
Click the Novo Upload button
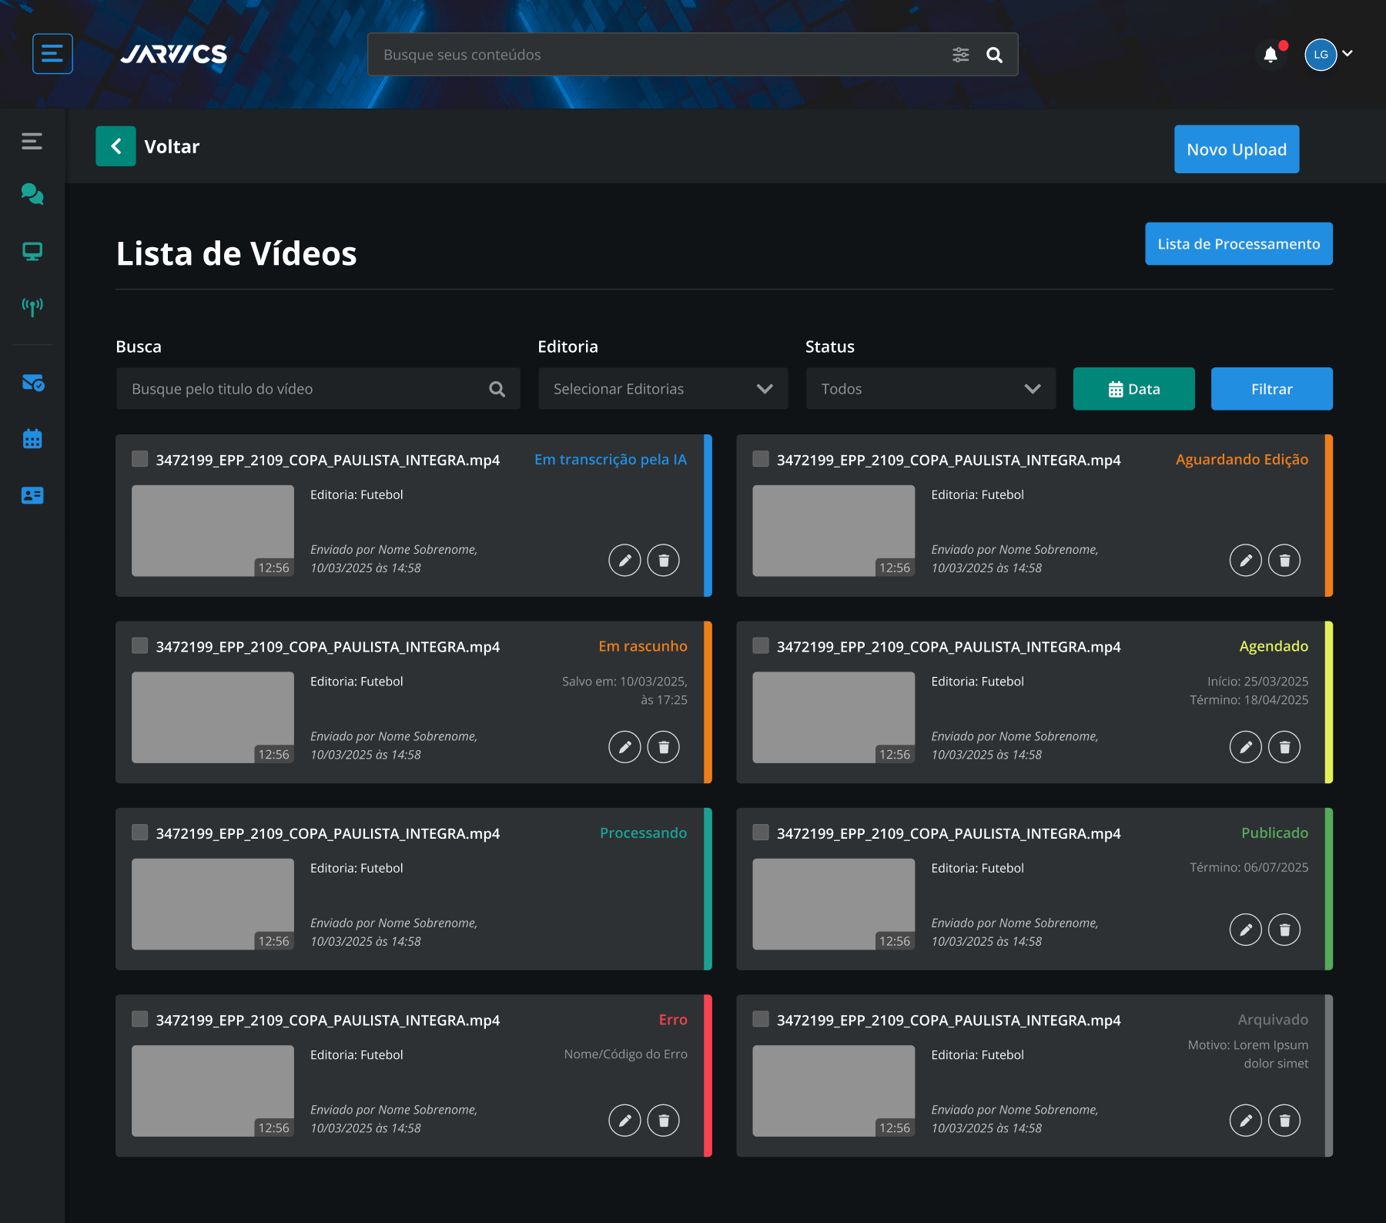1237,149
